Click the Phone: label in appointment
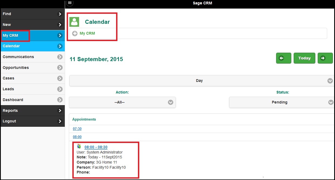The height and width of the screenshot is (180, 335). 83,172
